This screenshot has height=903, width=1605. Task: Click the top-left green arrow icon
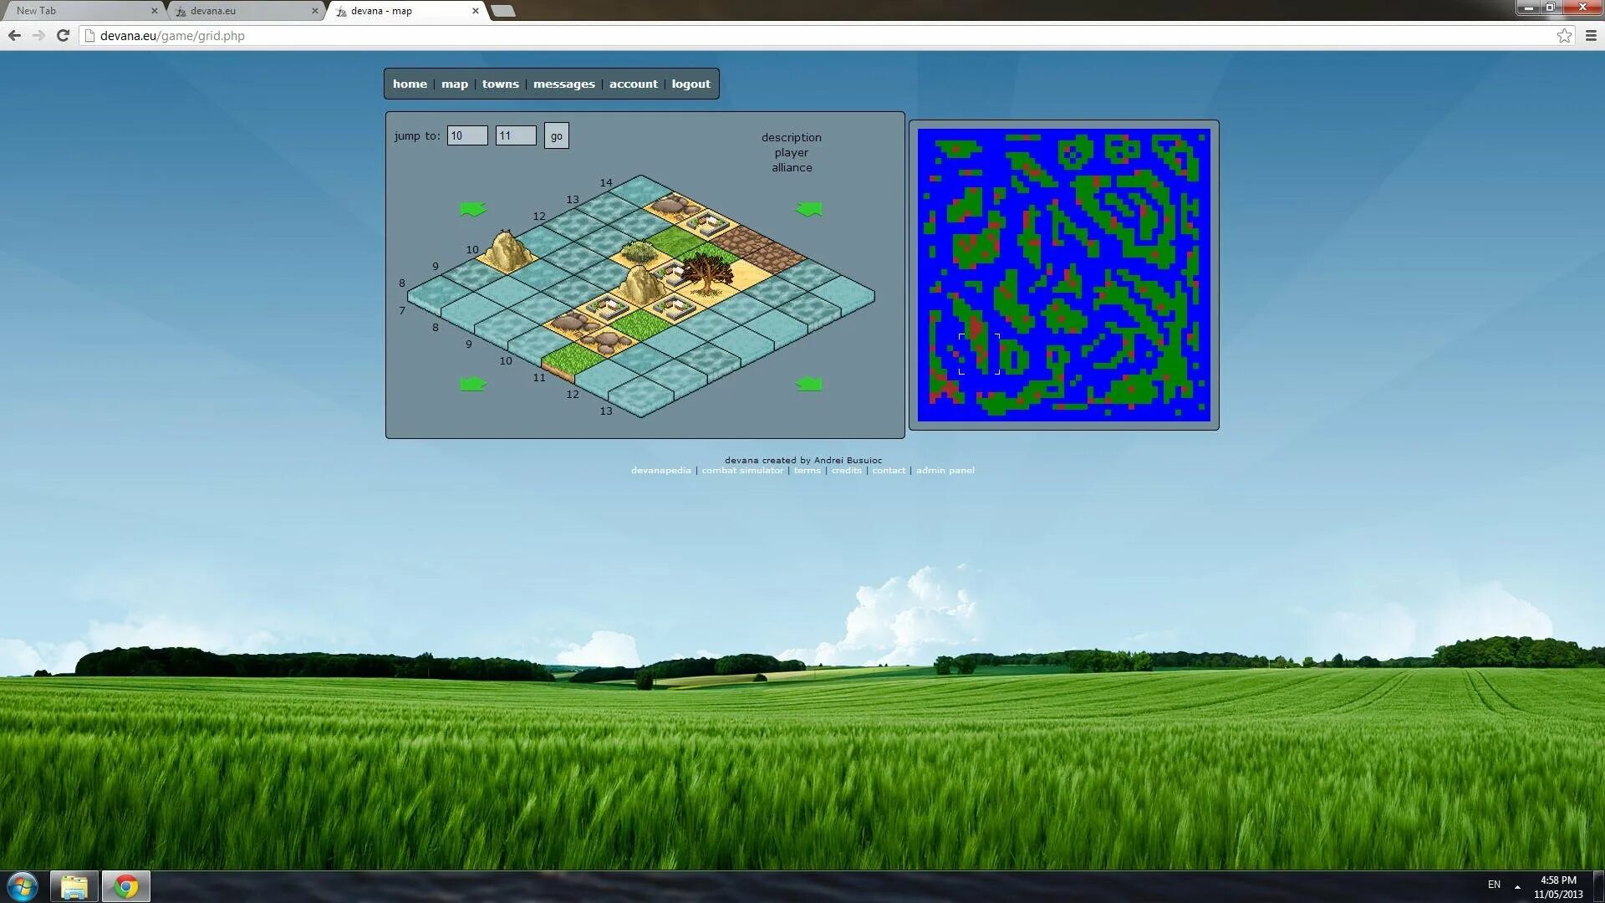tap(471, 210)
